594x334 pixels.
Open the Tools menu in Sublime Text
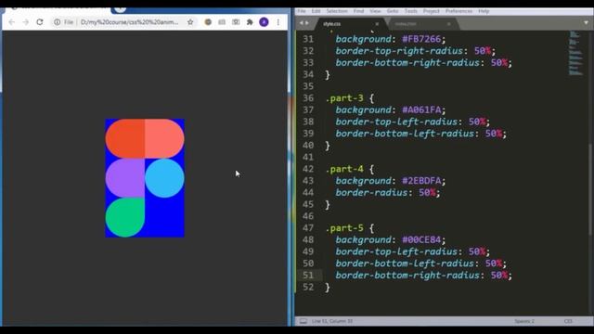click(x=410, y=11)
